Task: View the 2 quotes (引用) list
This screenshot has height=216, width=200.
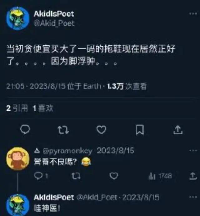Action: [17, 108]
